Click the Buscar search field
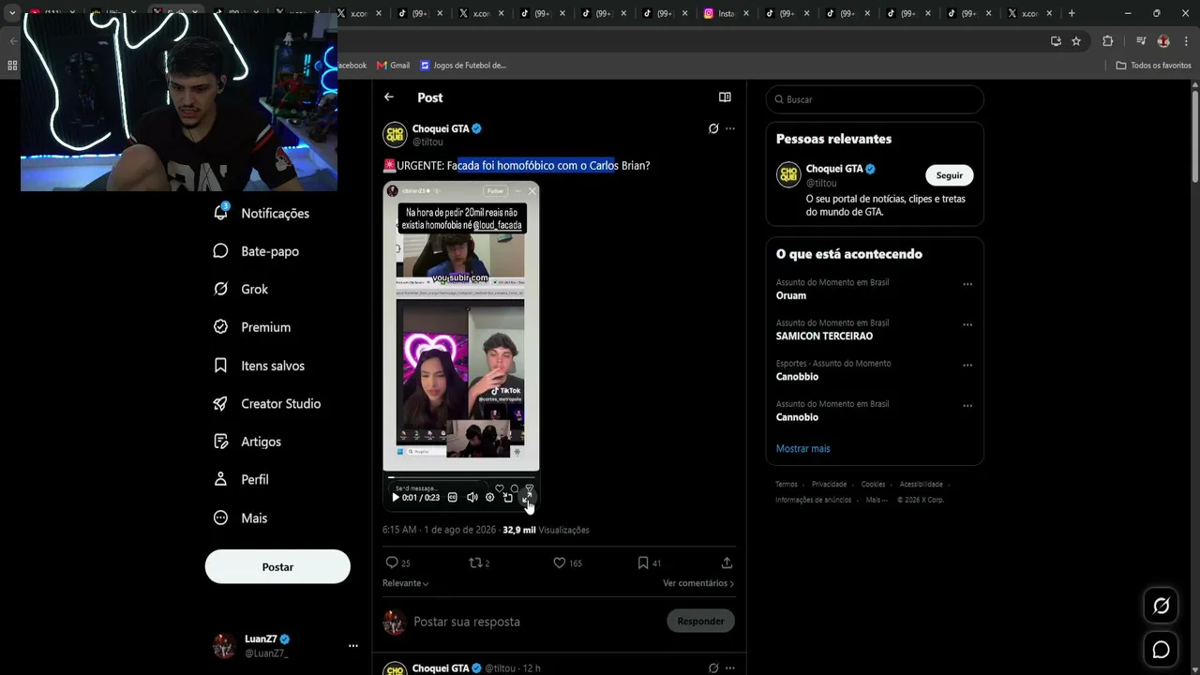The height and width of the screenshot is (675, 1200). point(875,99)
